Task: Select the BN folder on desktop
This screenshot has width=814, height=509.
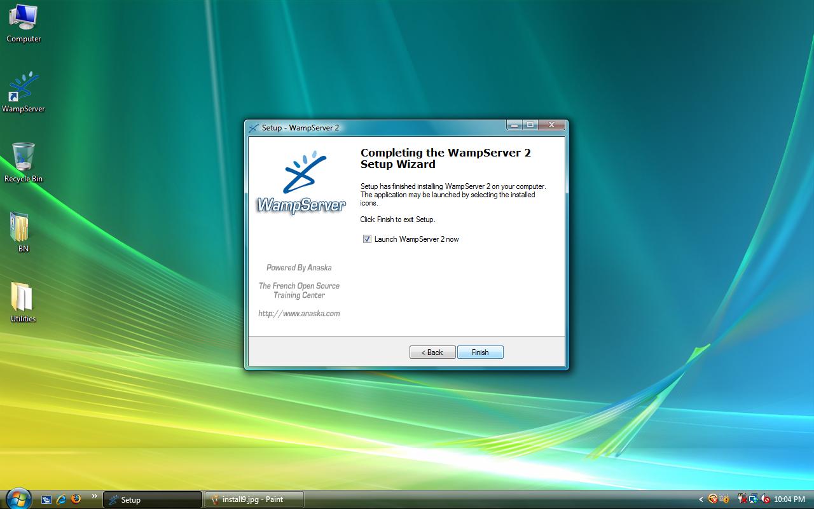Action: pyautogui.click(x=20, y=228)
